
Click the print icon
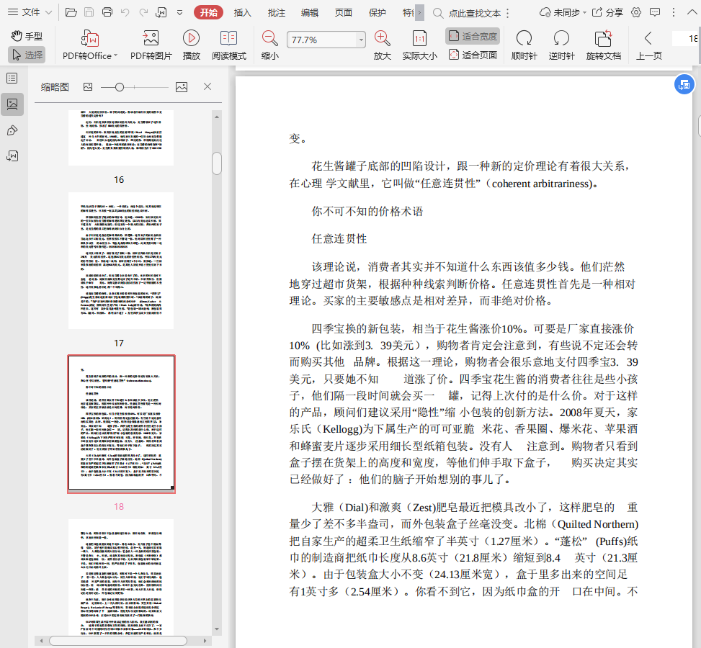pyautogui.click(x=107, y=12)
